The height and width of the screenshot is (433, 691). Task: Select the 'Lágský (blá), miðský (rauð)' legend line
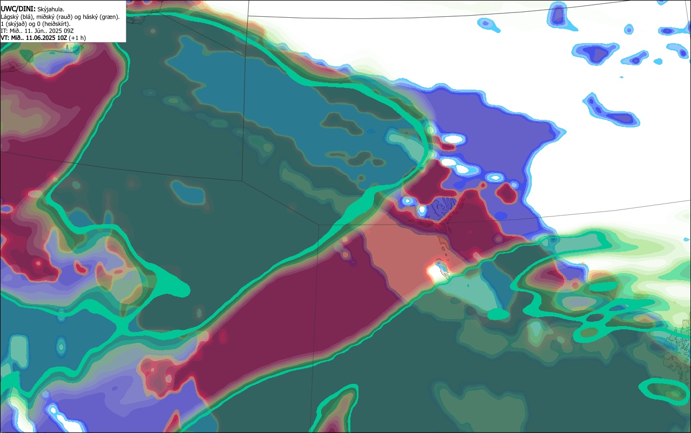click(60, 17)
